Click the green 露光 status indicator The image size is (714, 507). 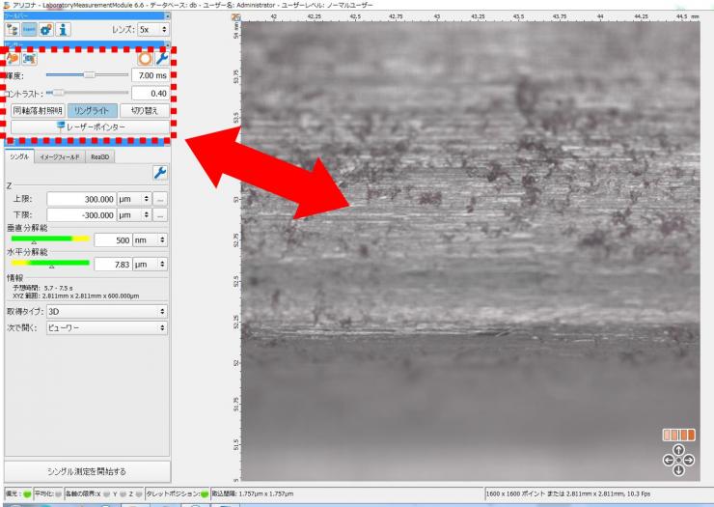[x=26, y=493]
